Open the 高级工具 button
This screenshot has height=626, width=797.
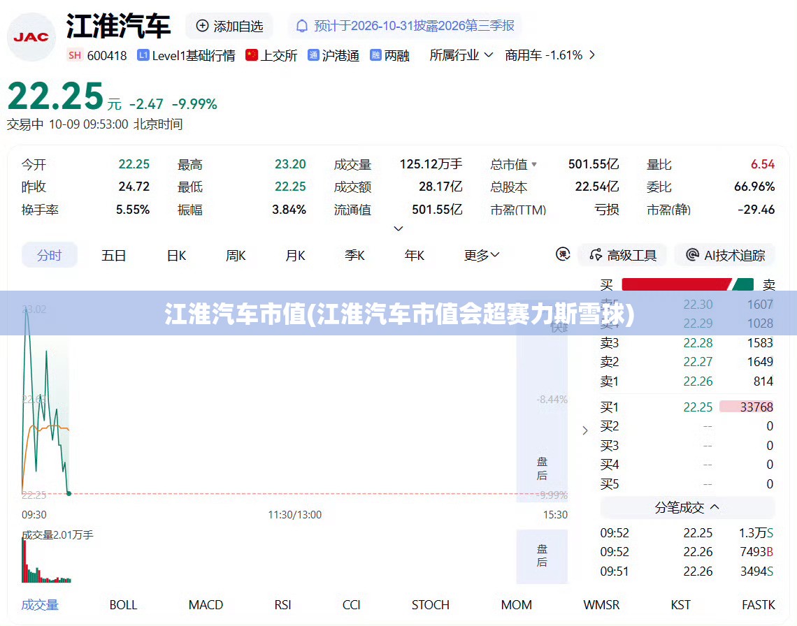[623, 254]
